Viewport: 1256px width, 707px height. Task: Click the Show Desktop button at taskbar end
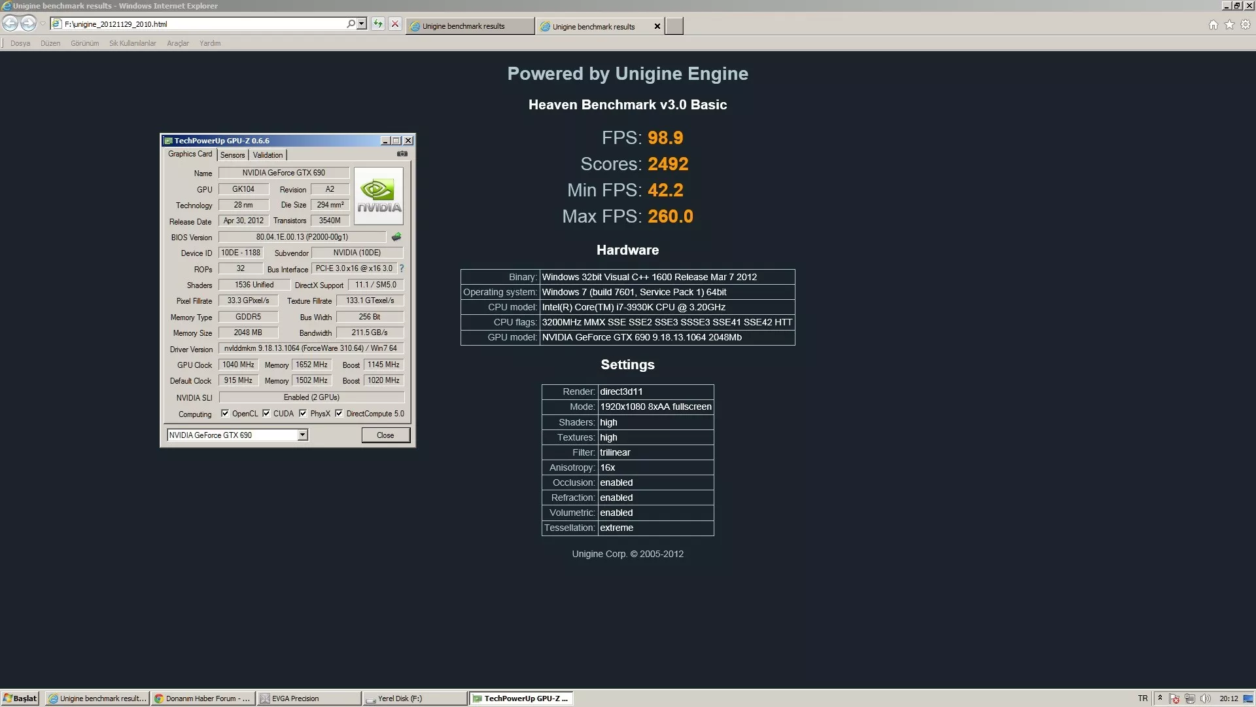point(1248,698)
